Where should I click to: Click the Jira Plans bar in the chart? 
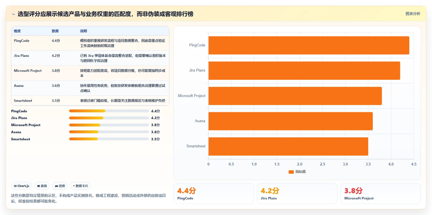click(x=304, y=70)
